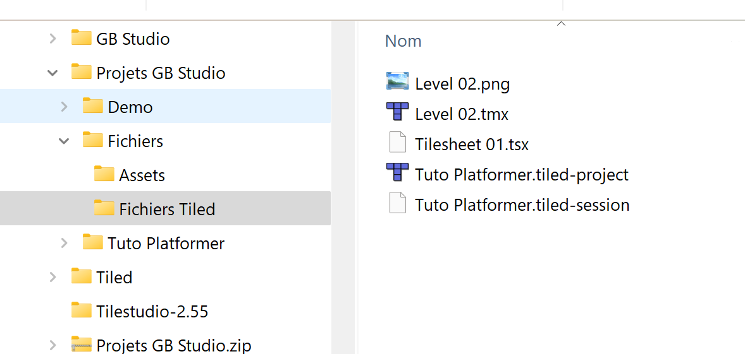Collapse the Projets GB Studio folder
Image resolution: width=745 pixels, height=354 pixels.
52,73
